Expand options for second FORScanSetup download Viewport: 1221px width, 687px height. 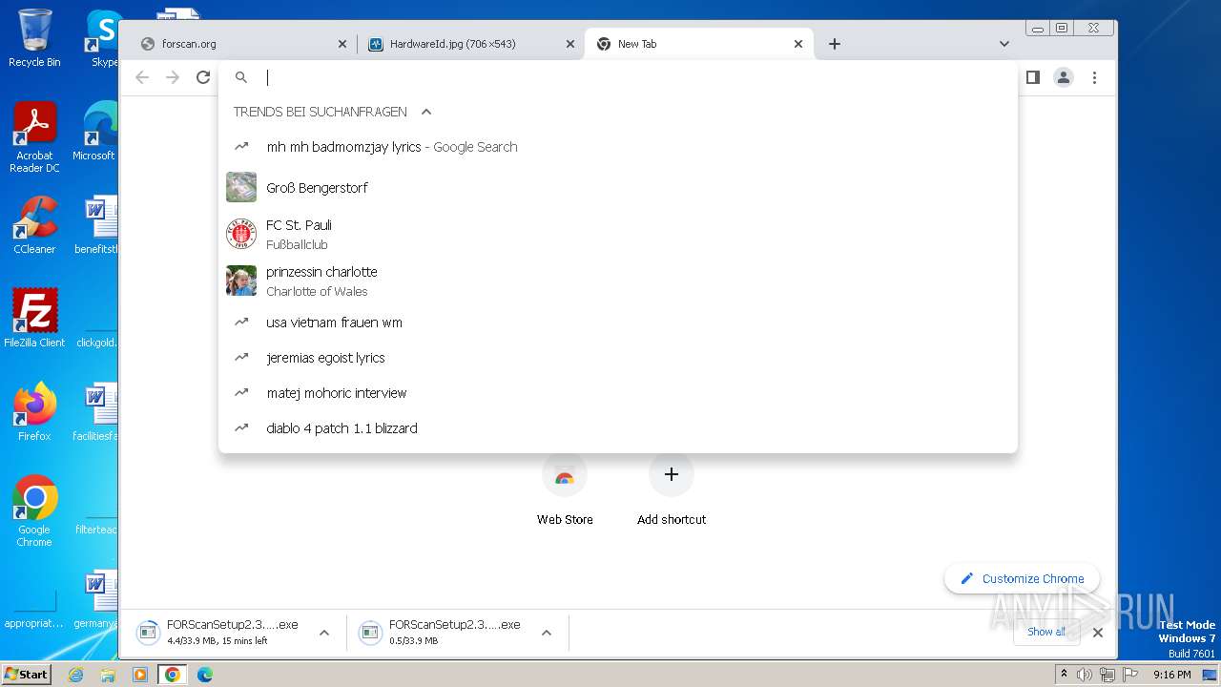click(x=547, y=632)
